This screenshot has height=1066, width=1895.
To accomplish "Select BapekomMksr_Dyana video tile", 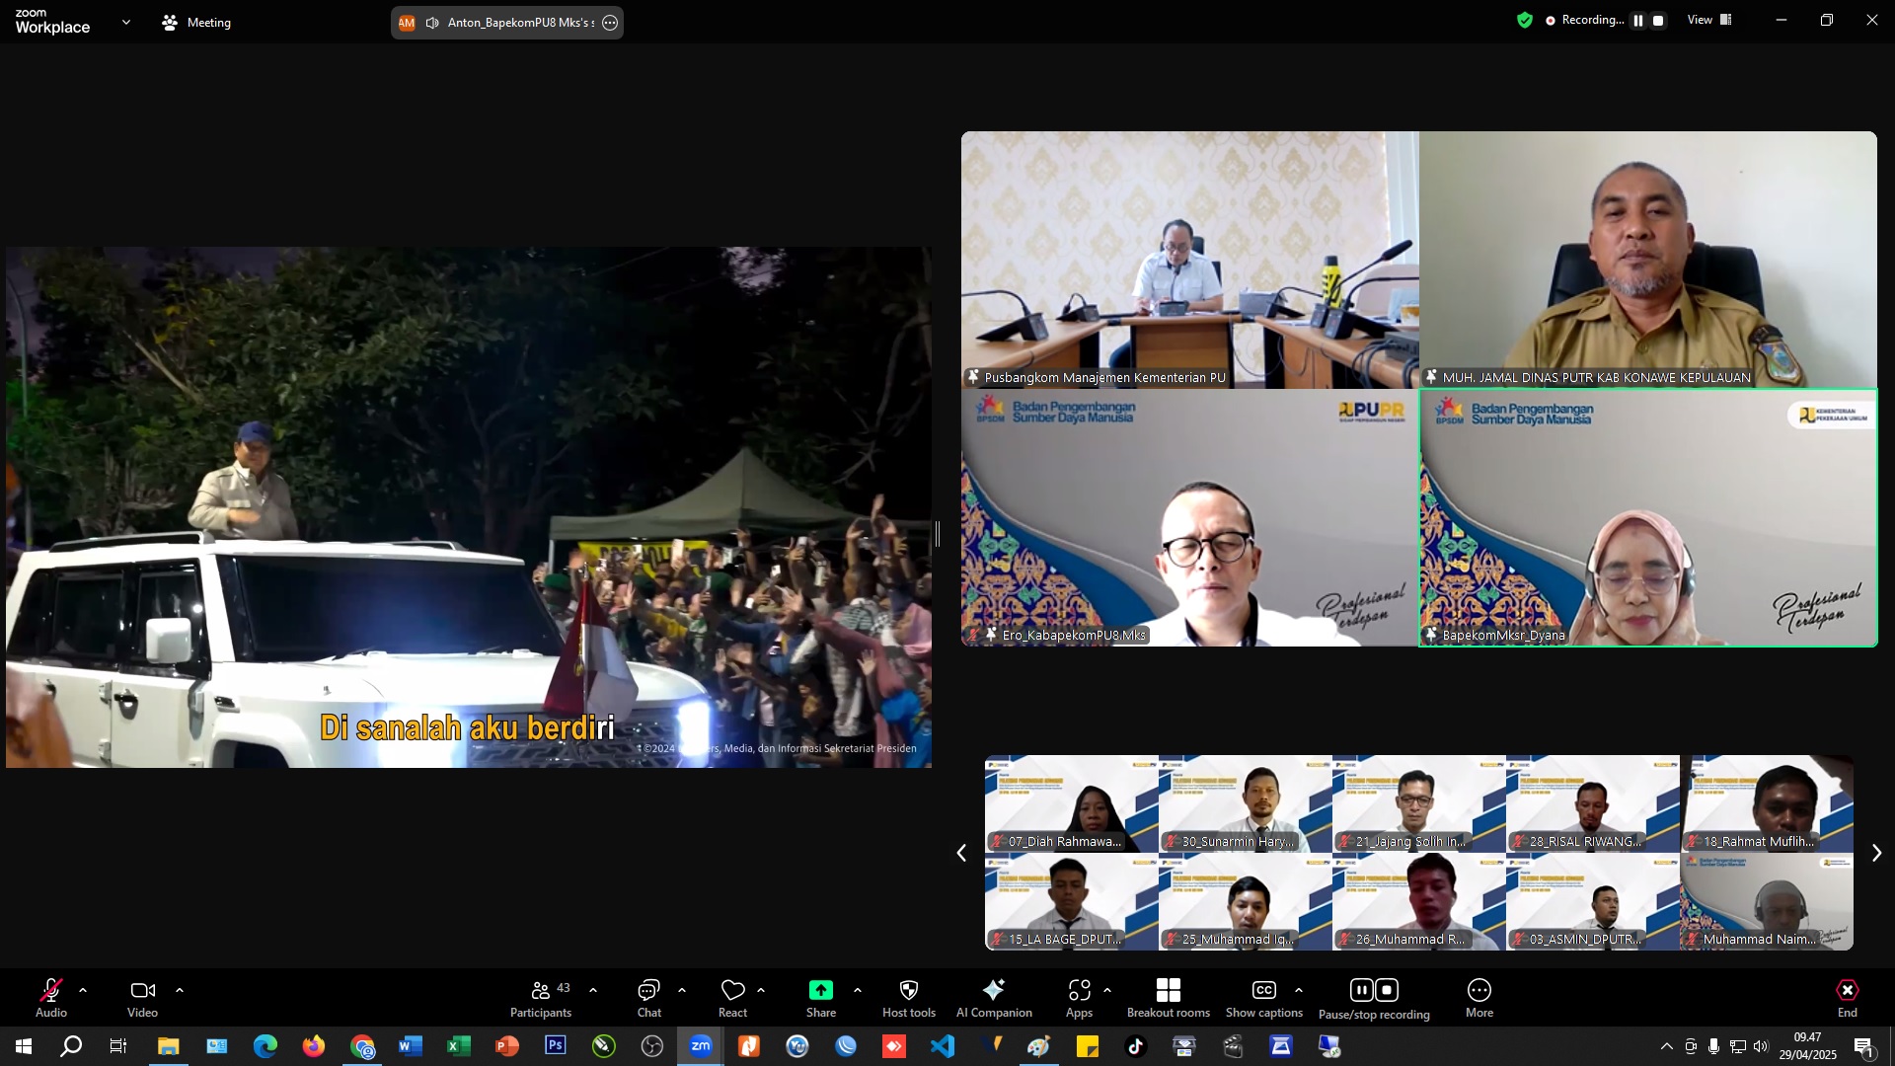I will [1648, 517].
